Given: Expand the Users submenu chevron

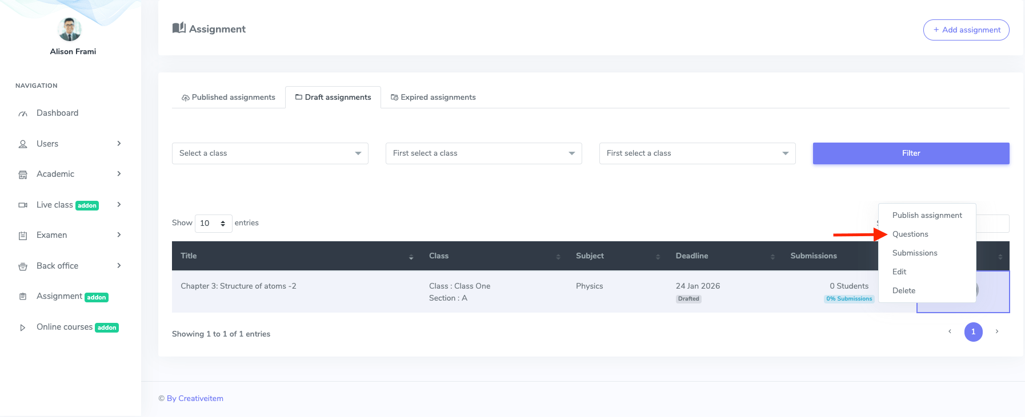Looking at the screenshot, I should (119, 144).
